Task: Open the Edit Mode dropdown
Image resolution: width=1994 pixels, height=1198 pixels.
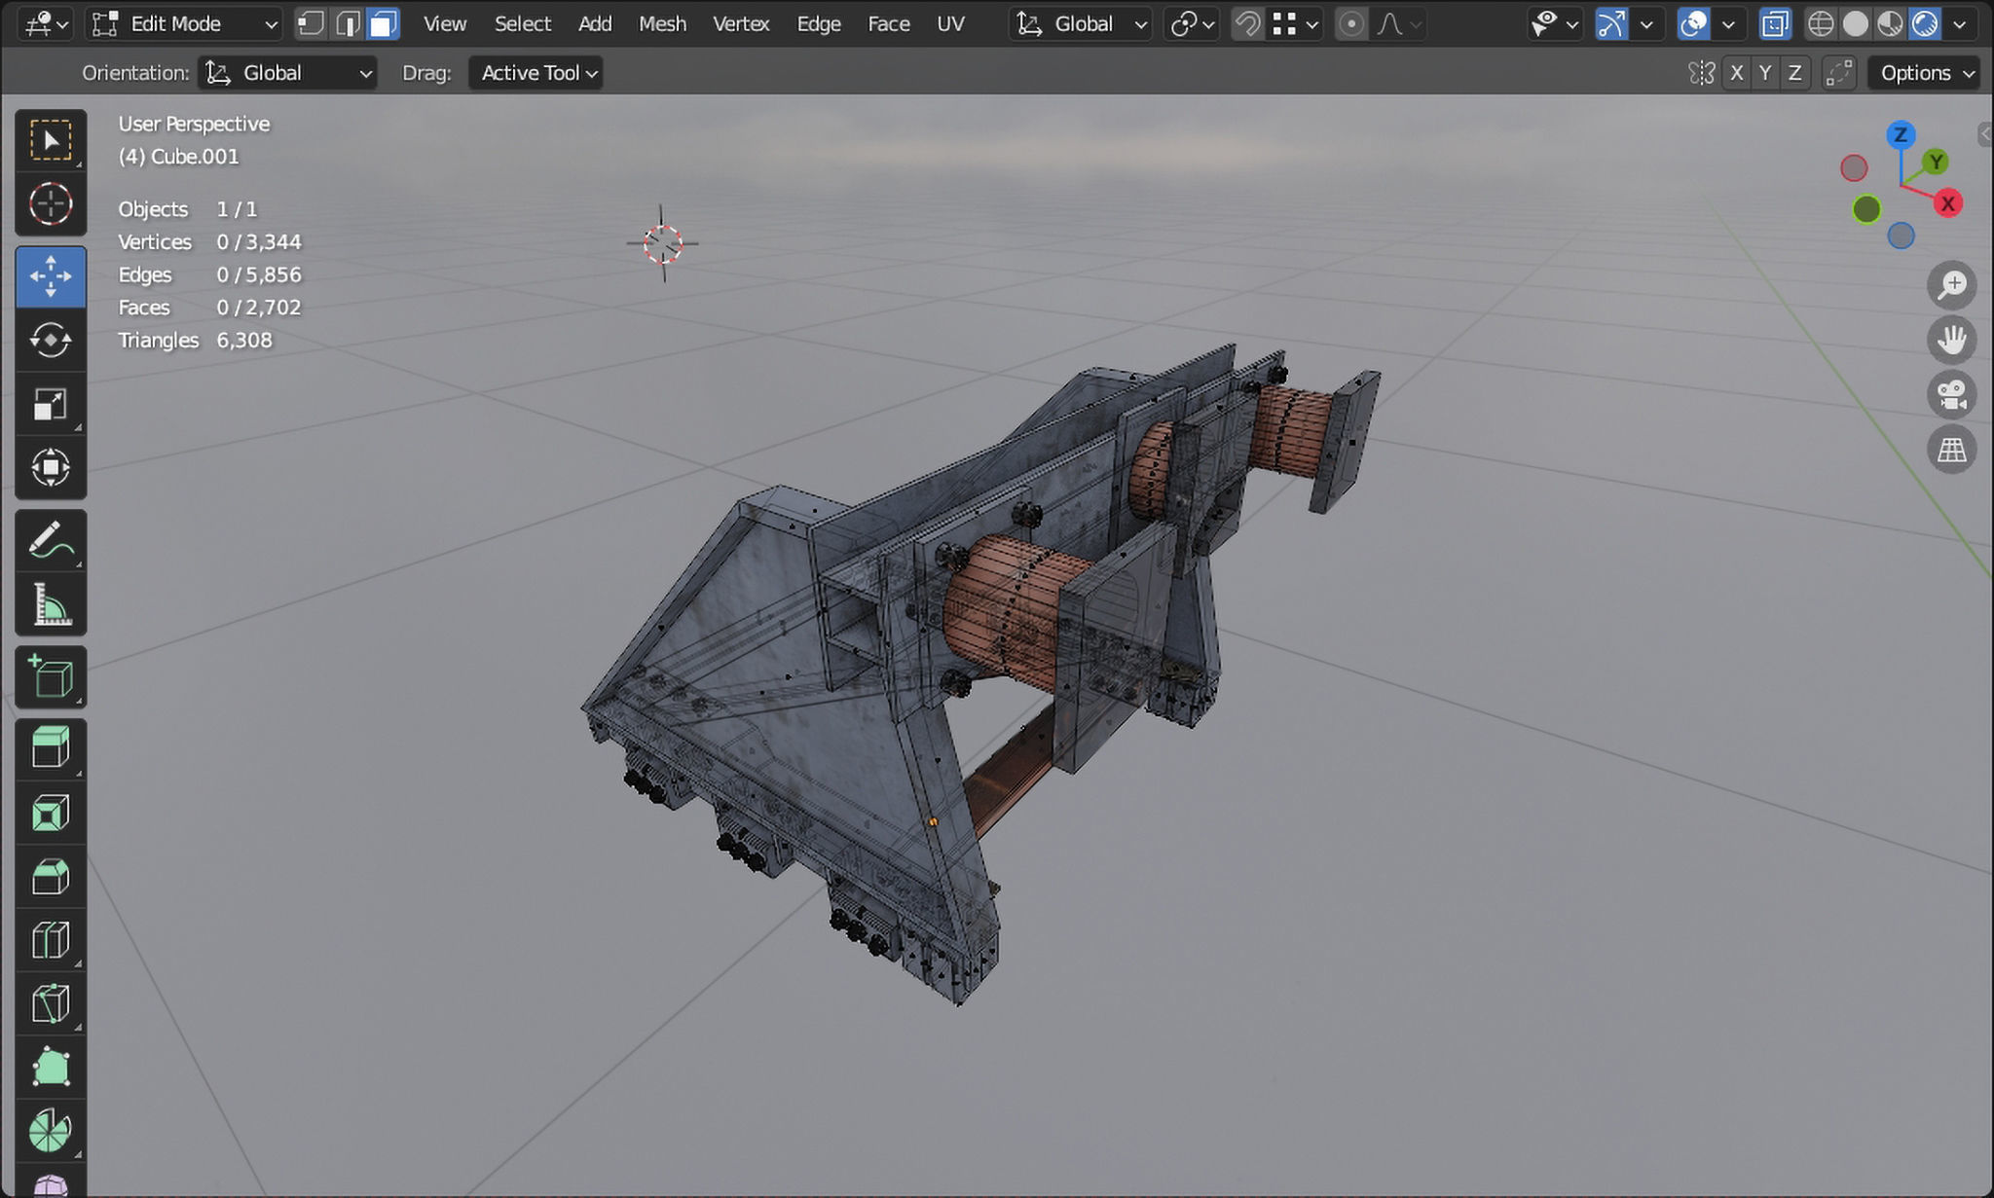Action: pyautogui.click(x=185, y=23)
